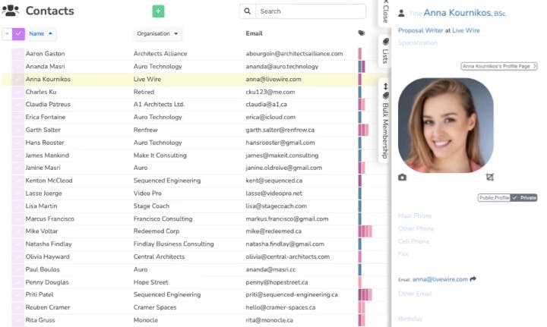Check the box for Priti Patel
This screenshot has height=327, width=547.
coord(17,294)
